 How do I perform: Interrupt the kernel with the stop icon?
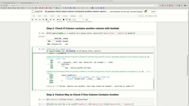coord(64,20)
